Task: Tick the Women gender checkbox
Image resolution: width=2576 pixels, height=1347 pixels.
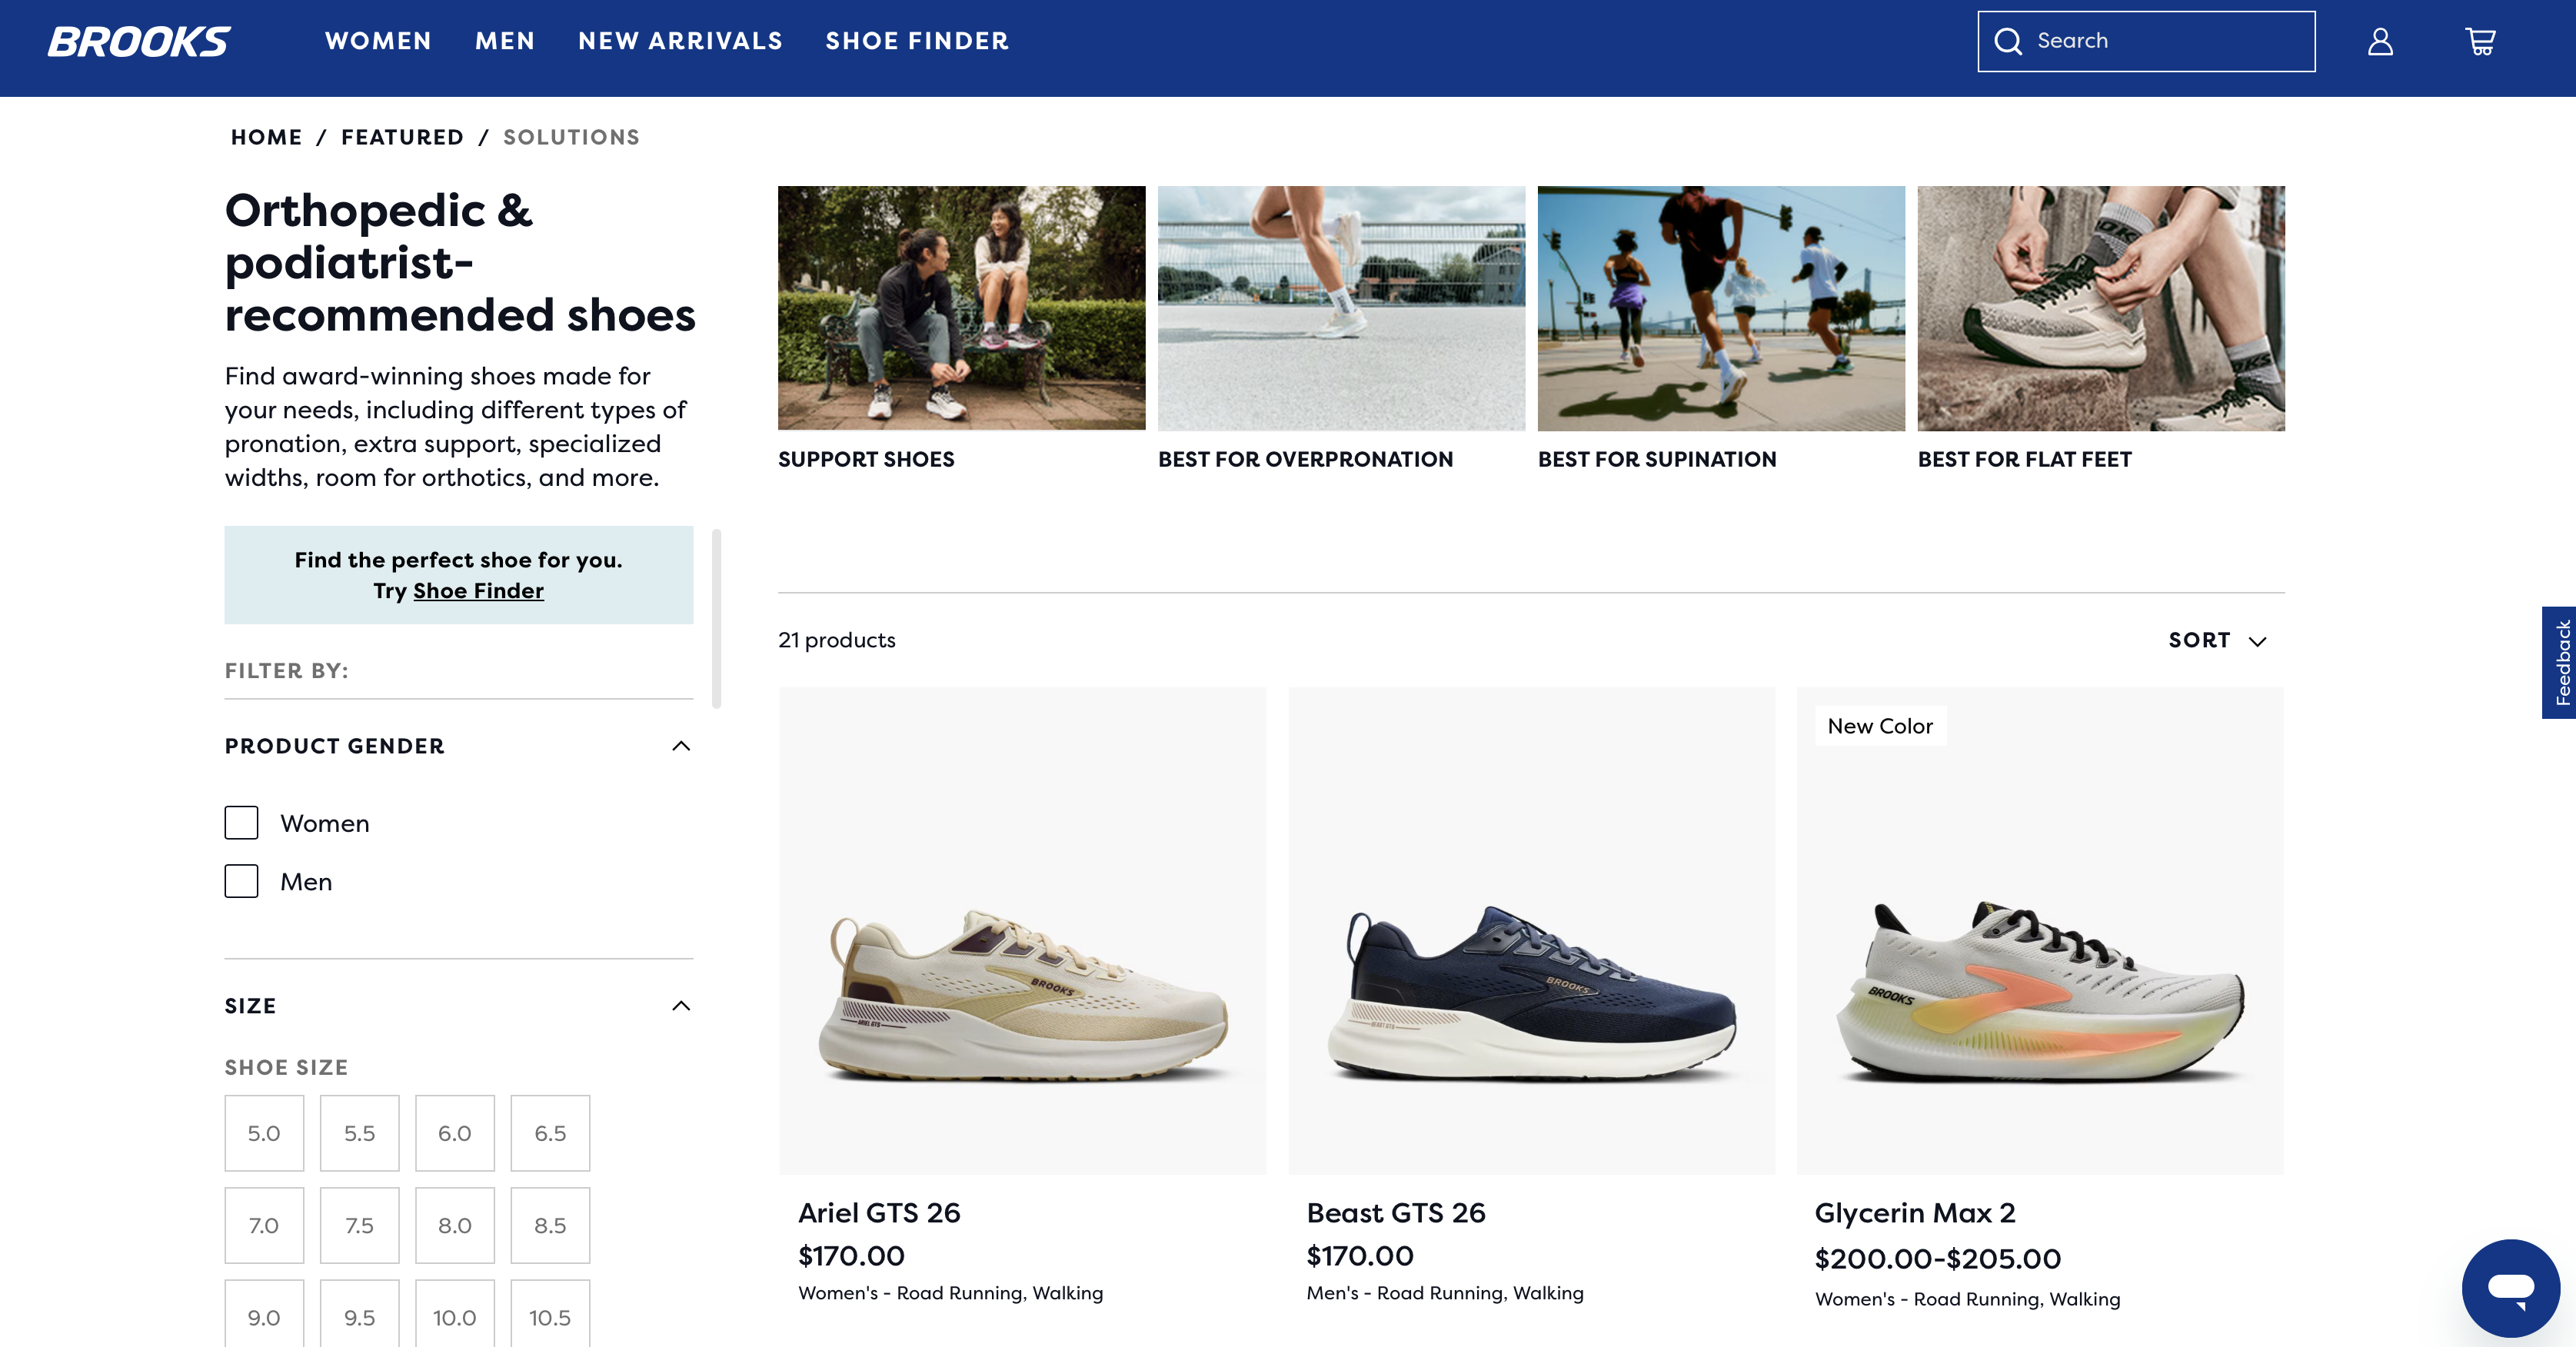Action: pos(241,823)
